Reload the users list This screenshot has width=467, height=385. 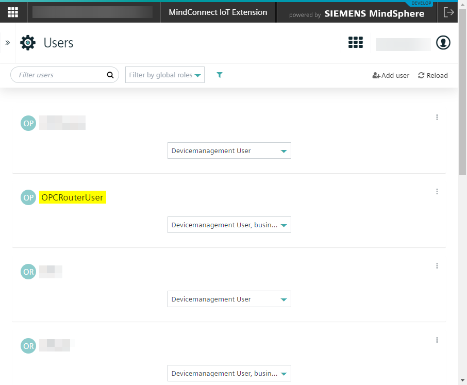[433, 75]
